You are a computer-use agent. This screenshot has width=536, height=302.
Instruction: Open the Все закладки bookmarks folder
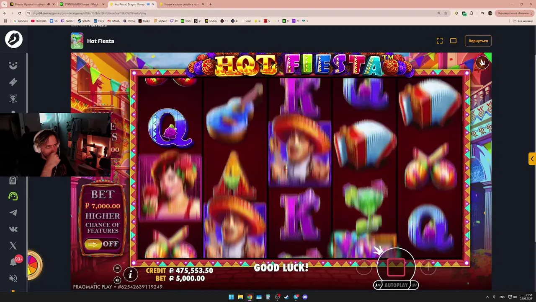point(523,21)
